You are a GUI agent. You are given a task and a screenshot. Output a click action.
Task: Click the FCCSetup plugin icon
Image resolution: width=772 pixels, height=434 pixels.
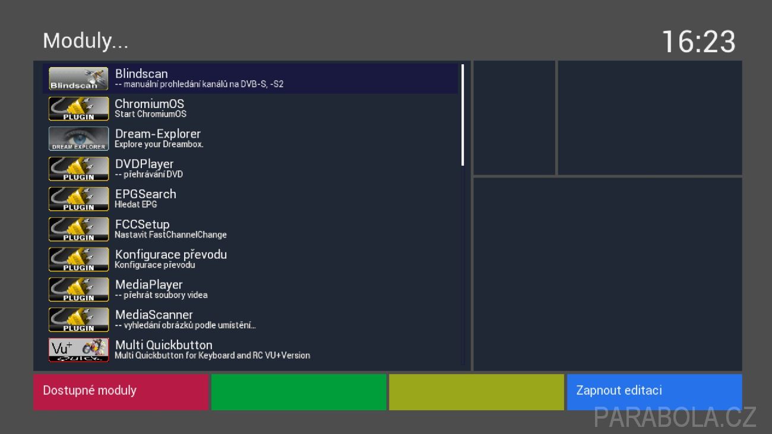tap(78, 229)
